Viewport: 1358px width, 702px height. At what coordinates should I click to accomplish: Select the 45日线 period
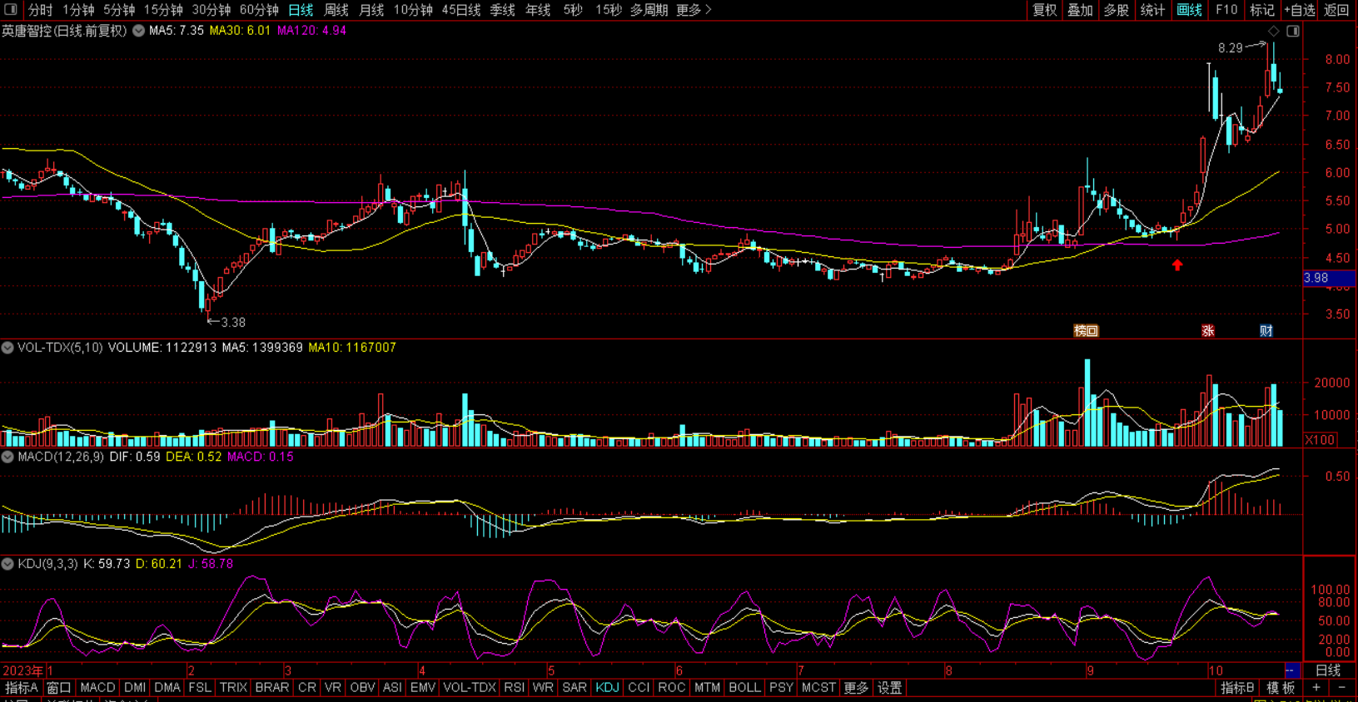click(x=460, y=10)
